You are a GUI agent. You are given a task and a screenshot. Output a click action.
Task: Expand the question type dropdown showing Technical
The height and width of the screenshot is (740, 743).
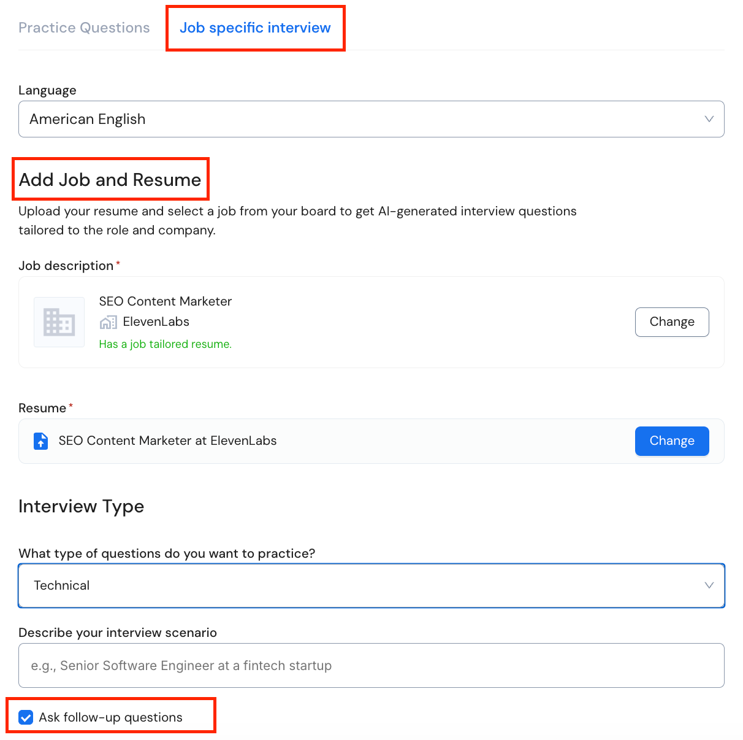point(371,585)
